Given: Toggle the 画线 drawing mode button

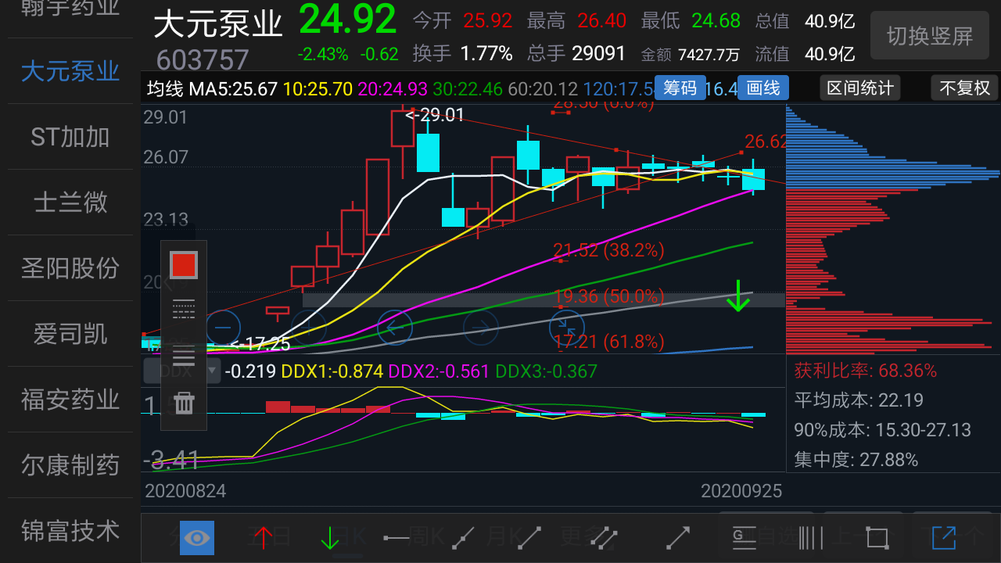Looking at the screenshot, I should tap(763, 88).
